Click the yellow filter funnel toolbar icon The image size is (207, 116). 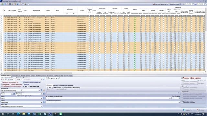[15, 4]
